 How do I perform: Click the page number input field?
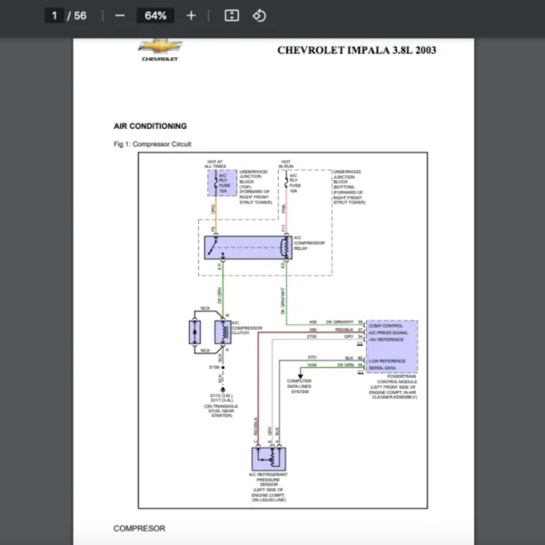(x=55, y=15)
